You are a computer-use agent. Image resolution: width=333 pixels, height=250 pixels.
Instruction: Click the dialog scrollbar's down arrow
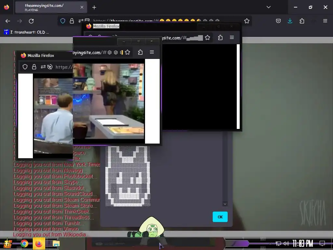(x=225, y=204)
